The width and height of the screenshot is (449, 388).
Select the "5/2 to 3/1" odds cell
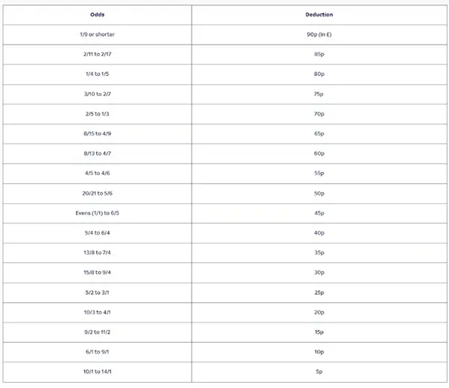point(97,292)
